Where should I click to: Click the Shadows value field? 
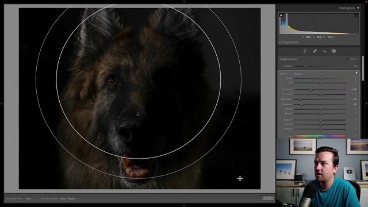[x=354, y=105]
